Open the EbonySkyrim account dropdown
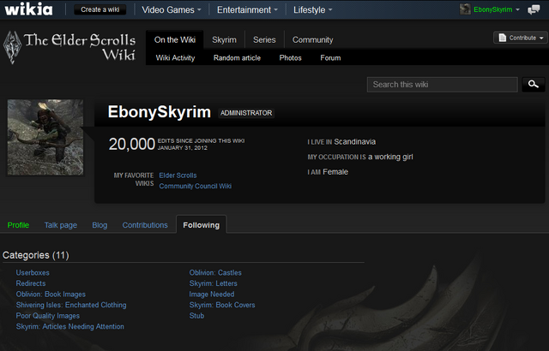 [496, 9]
